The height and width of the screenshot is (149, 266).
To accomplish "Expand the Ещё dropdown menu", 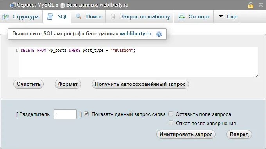I will click(228, 17).
